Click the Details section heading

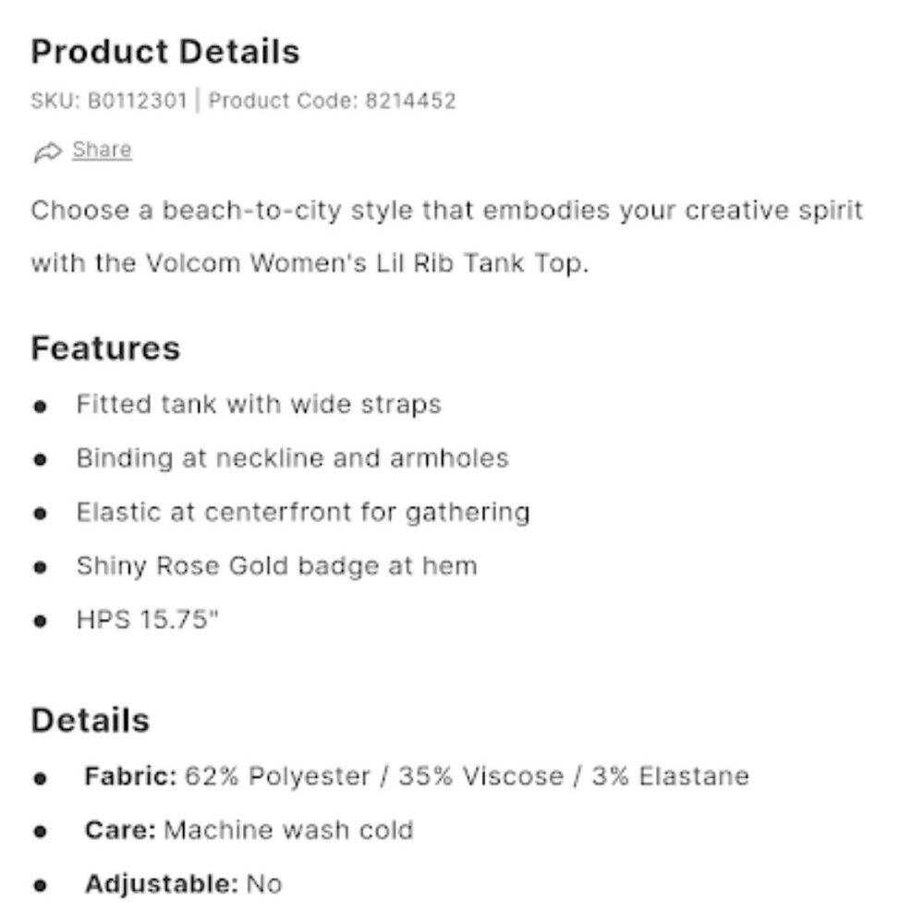click(x=91, y=721)
